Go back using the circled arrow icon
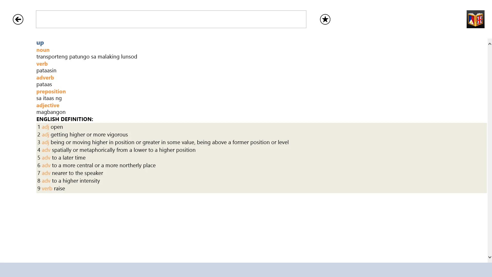This screenshot has width=492, height=277. click(x=18, y=19)
